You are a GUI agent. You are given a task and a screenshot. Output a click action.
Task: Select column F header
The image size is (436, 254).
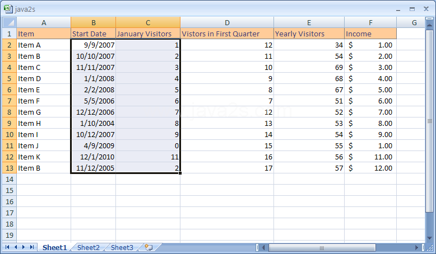tap(370, 22)
